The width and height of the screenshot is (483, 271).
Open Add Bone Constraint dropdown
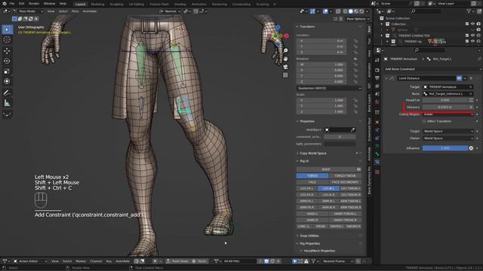tap(432, 69)
